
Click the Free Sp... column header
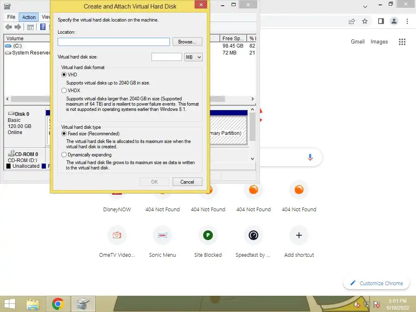point(233,39)
